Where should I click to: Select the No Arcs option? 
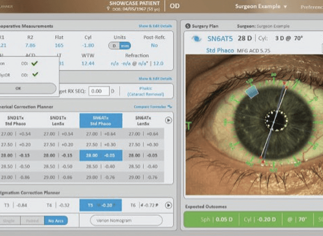(56, 220)
